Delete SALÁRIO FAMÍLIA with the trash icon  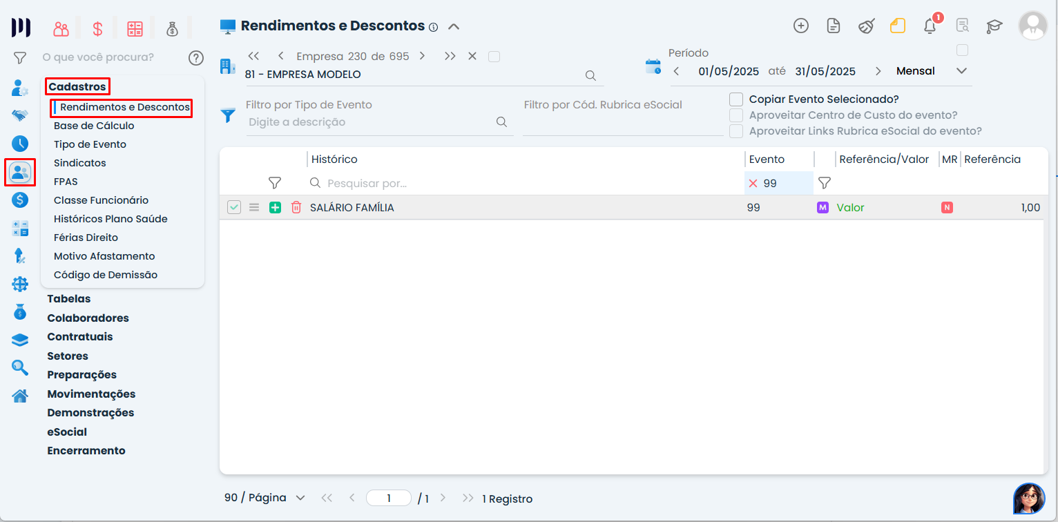pos(296,207)
